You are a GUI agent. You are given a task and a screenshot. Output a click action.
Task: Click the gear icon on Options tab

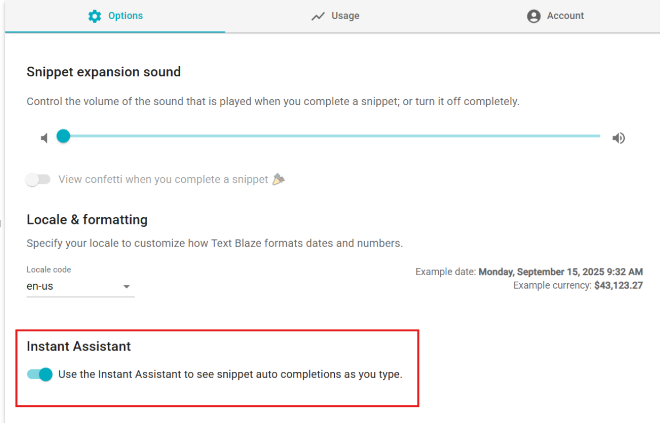[94, 16]
